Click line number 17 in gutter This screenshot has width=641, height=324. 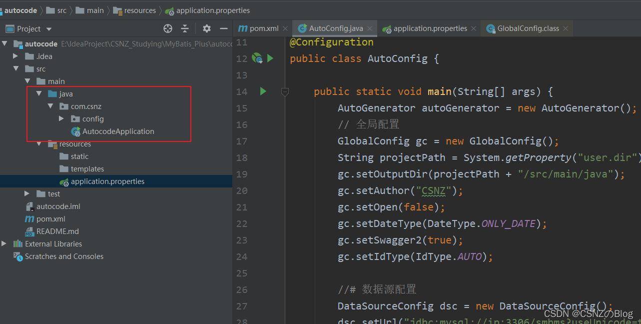click(x=242, y=141)
